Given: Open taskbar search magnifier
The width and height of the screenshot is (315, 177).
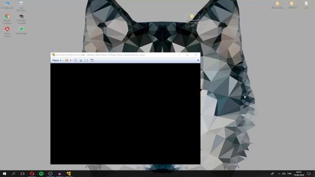Looking at the screenshot, I should [x=13, y=174].
